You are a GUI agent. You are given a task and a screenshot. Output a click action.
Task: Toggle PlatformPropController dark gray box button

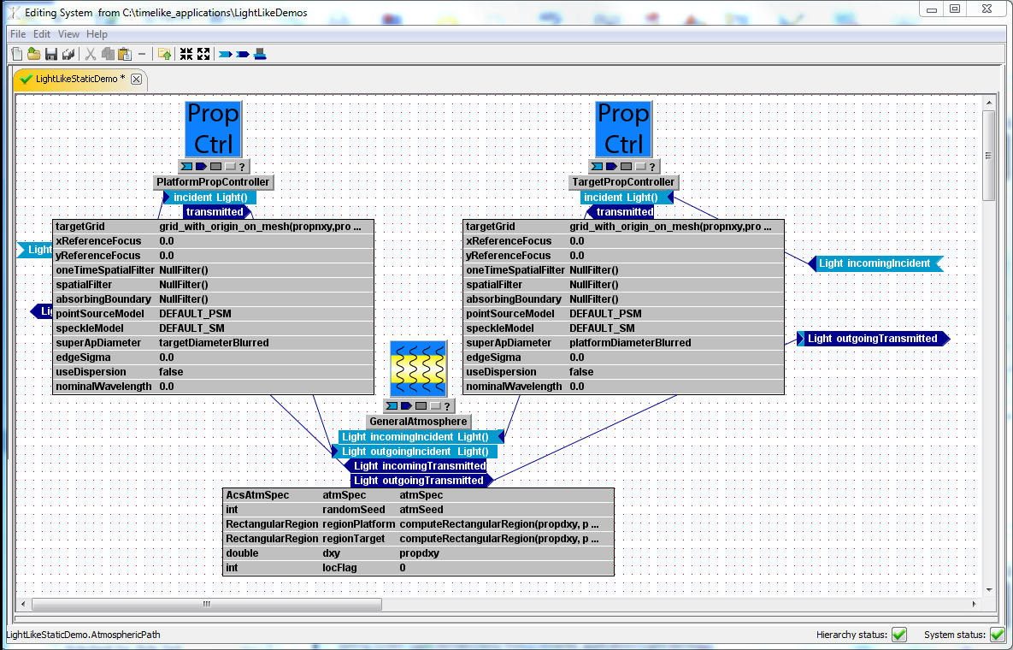[x=215, y=167]
